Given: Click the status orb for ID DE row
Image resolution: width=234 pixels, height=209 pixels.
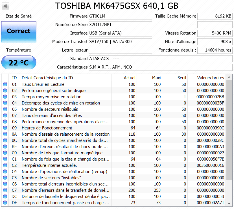Looking at the screenshot, I should tap(5, 202).
